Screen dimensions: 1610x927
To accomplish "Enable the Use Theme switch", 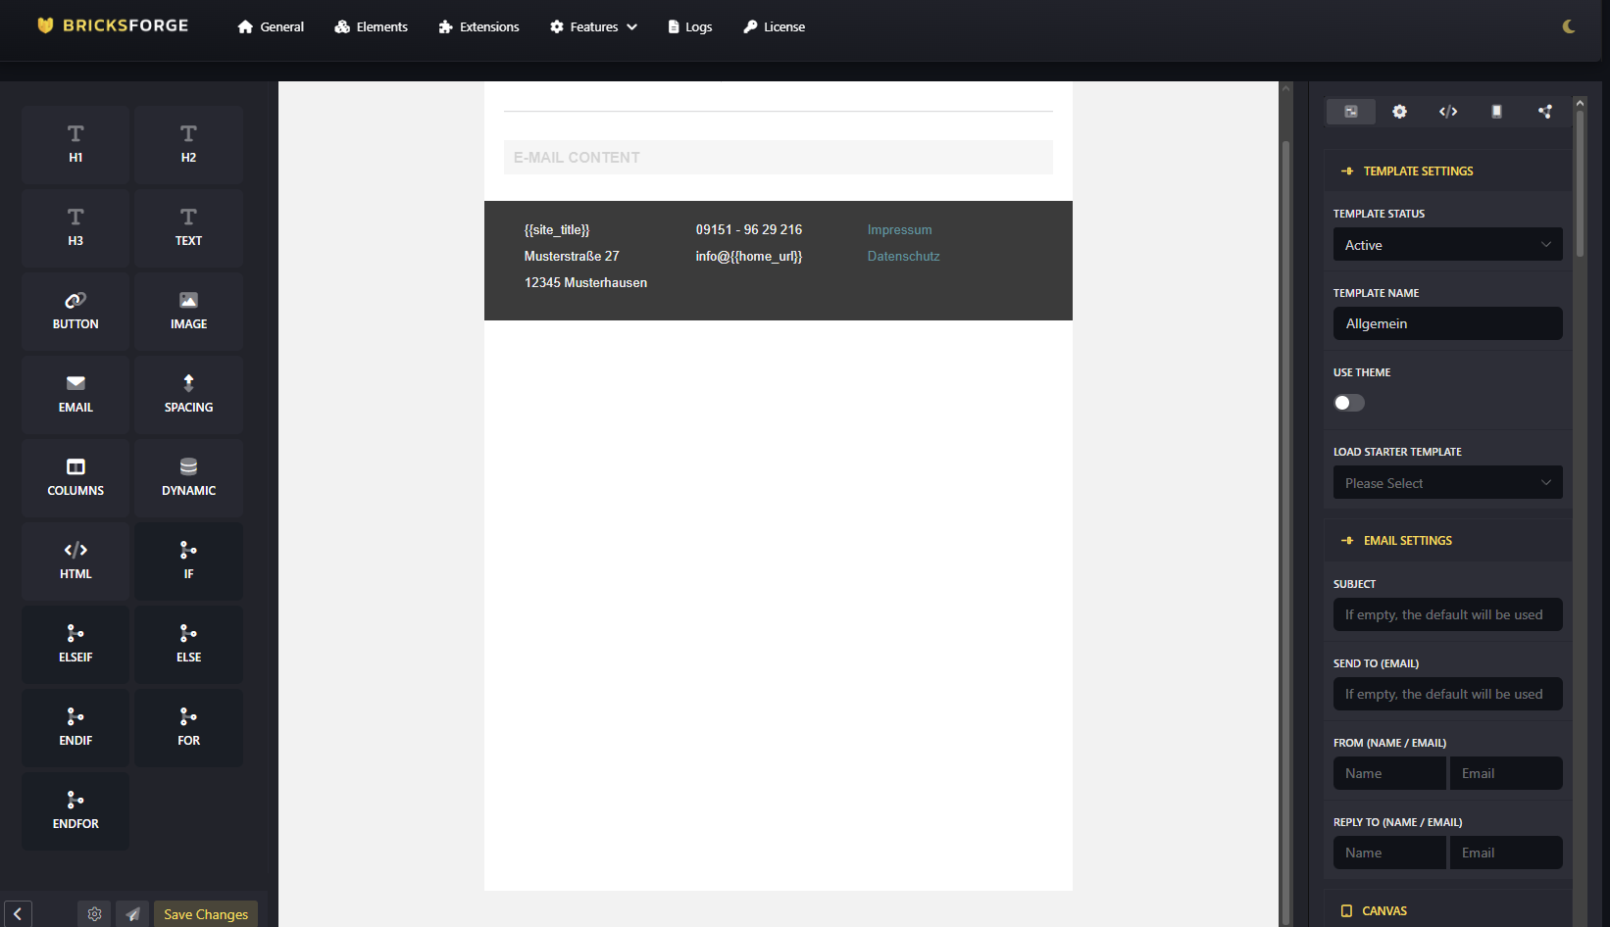I will tap(1349, 403).
